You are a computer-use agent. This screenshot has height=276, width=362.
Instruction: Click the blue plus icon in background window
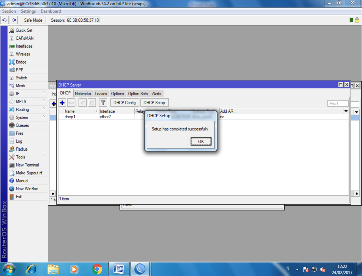[x=54, y=104]
